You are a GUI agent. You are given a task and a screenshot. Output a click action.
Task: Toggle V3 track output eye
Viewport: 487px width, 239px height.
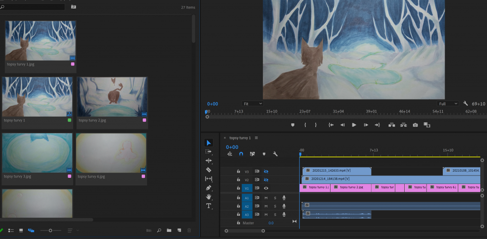click(x=266, y=172)
